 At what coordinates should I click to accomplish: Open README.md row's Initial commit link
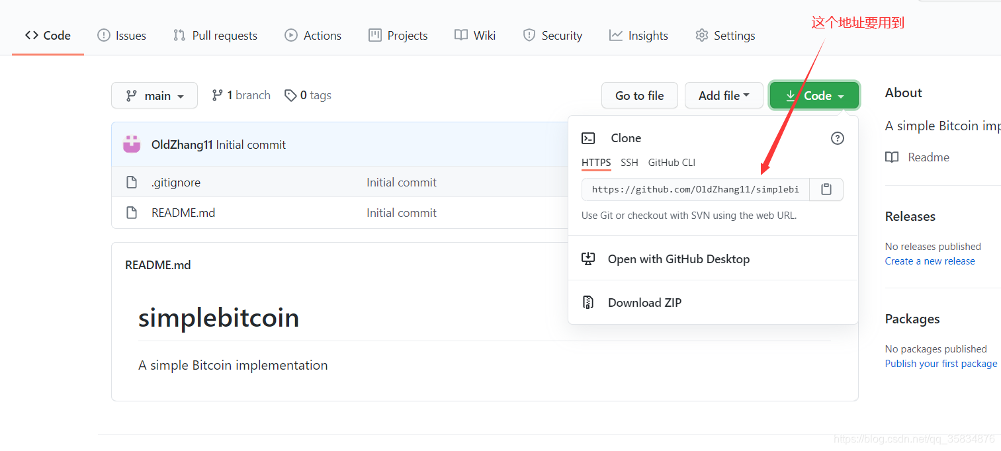pyautogui.click(x=402, y=213)
